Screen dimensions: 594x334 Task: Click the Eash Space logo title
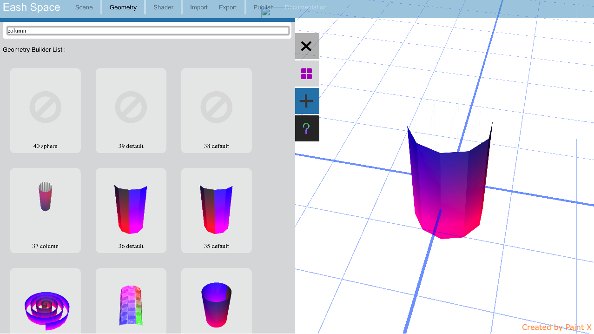point(32,7)
